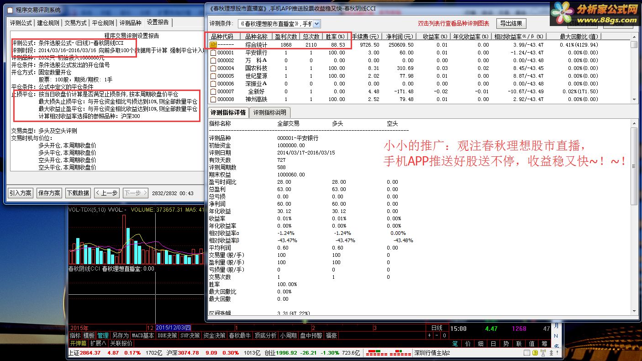Click the 评测条件 combo box text
Screen dimensions: 642x361
pos(275,23)
